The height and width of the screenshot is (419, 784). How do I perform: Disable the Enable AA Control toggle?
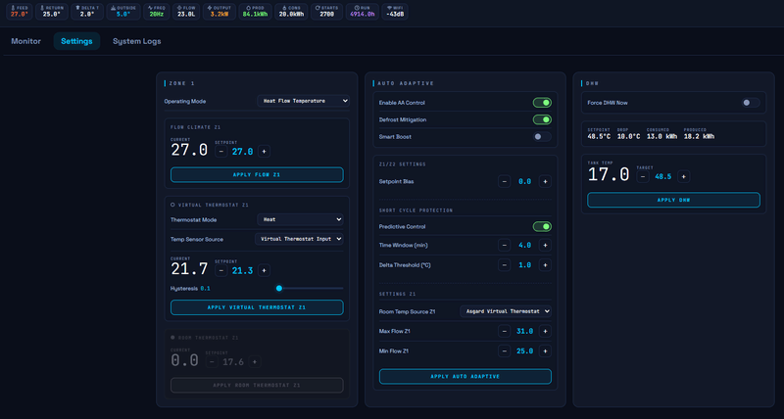point(542,102)
